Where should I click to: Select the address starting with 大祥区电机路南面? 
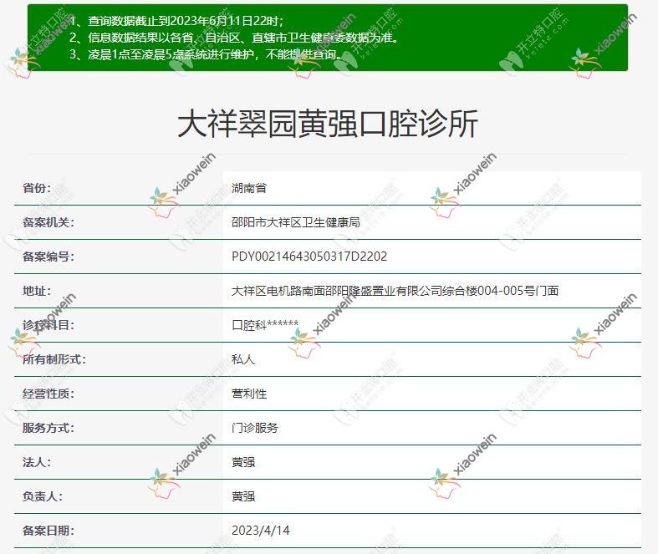pyautogui.click(x=395, y=291)
